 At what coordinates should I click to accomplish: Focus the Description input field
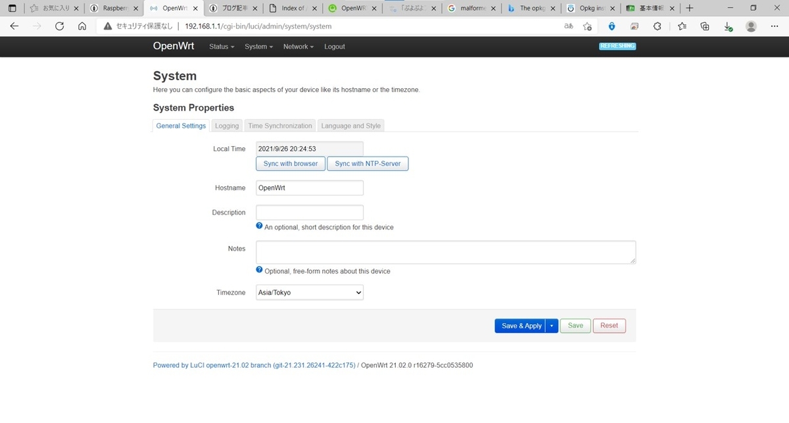[310, 212]
